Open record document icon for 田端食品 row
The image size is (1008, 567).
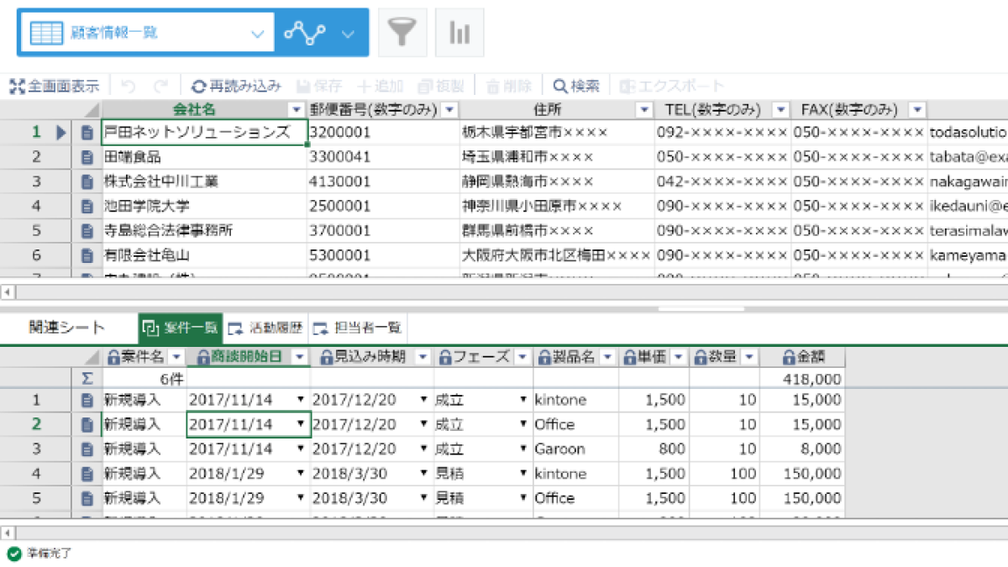pos(87,156)
